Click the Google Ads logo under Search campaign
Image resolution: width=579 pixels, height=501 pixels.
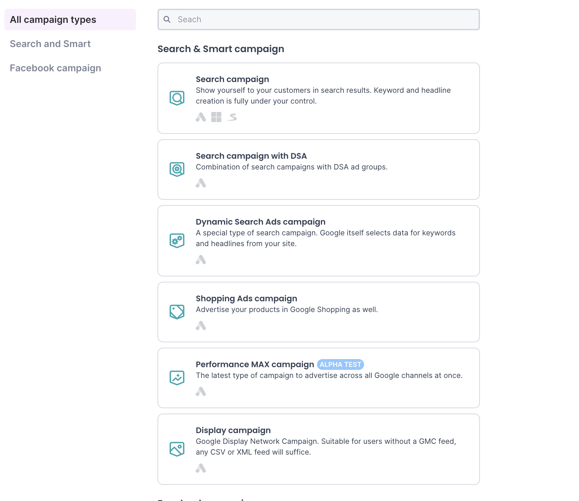click(201, 117)
